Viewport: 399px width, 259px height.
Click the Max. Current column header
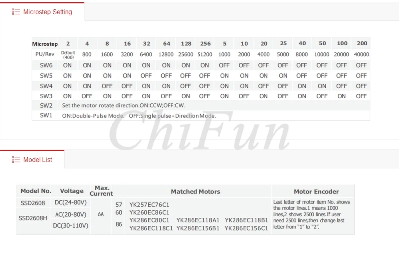coord(101,191)
